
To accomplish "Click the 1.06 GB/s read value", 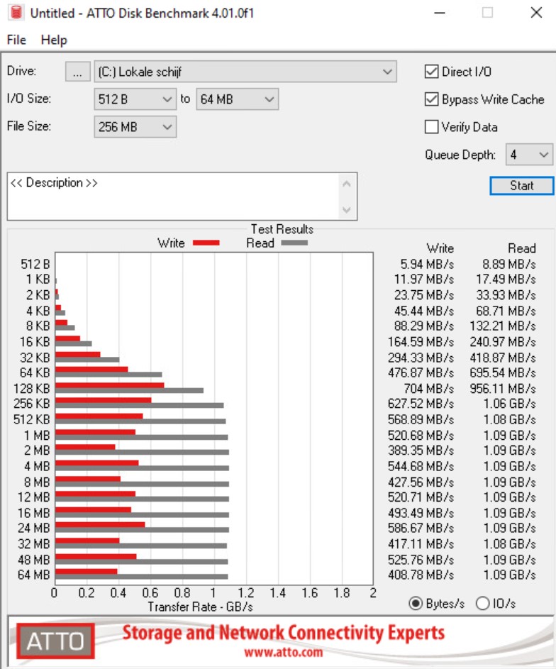I will 509,404.
